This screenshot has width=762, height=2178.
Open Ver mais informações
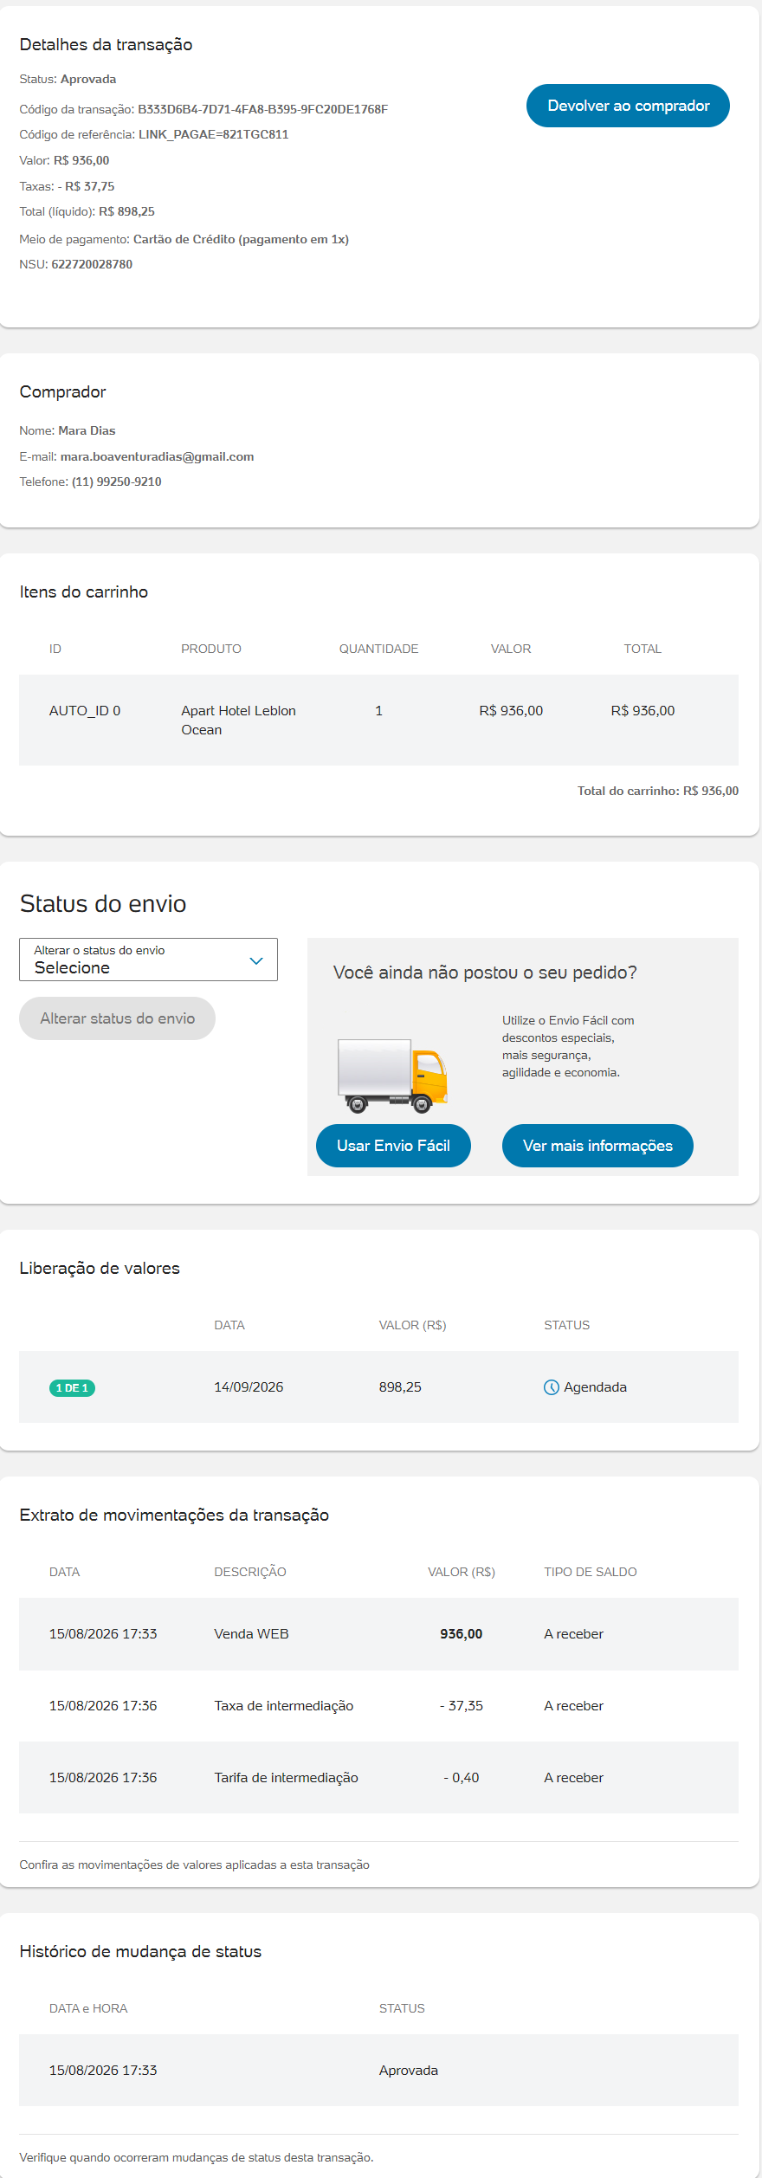point(597,1146)
